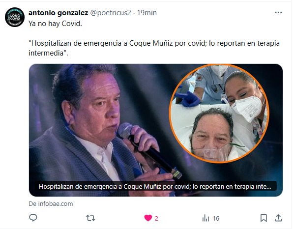Open the view analytics bar chart icon

(206, 218)
